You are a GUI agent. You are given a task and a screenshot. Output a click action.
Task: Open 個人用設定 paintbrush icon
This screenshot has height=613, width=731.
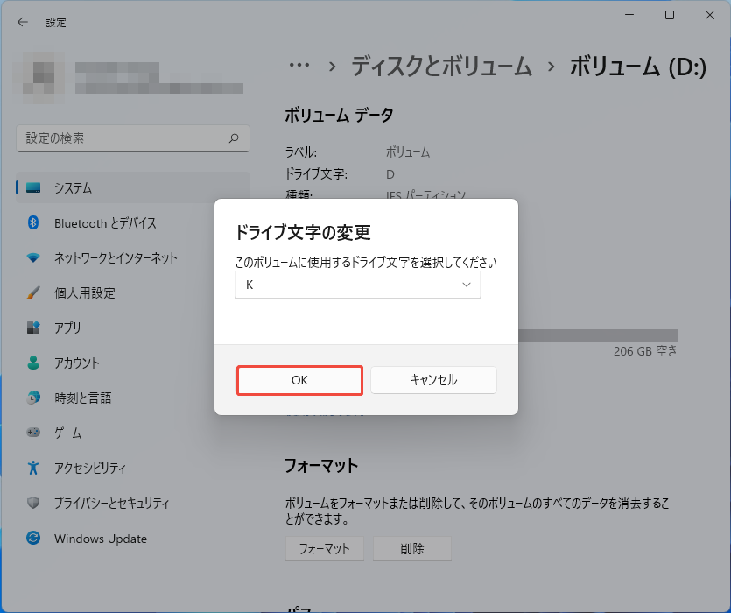(33, 292)
